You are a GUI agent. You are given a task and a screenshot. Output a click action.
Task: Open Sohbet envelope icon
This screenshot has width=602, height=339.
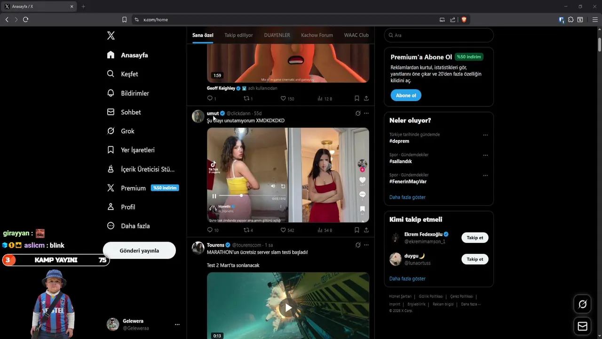[111, 112]
